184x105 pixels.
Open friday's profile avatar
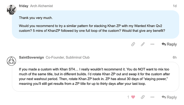[11, 10]
